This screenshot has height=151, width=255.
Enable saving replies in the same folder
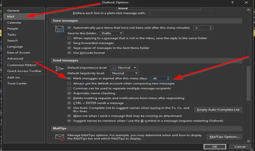[69, 38]
